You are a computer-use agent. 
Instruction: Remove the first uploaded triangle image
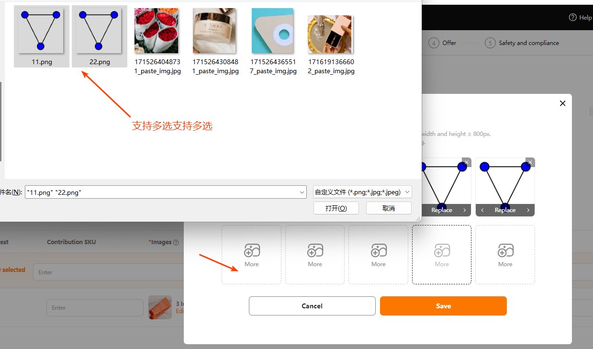point(467,162)
